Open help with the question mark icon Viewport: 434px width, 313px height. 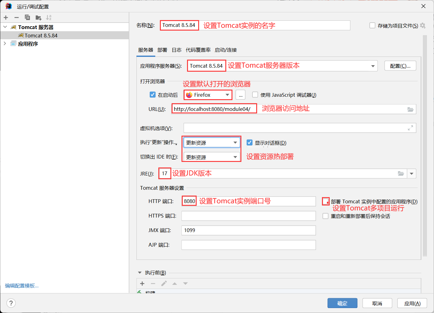[x=11, y=303]
